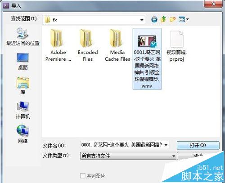
Task: Open Network (网络) in sidebar
Action: (23, 134)
